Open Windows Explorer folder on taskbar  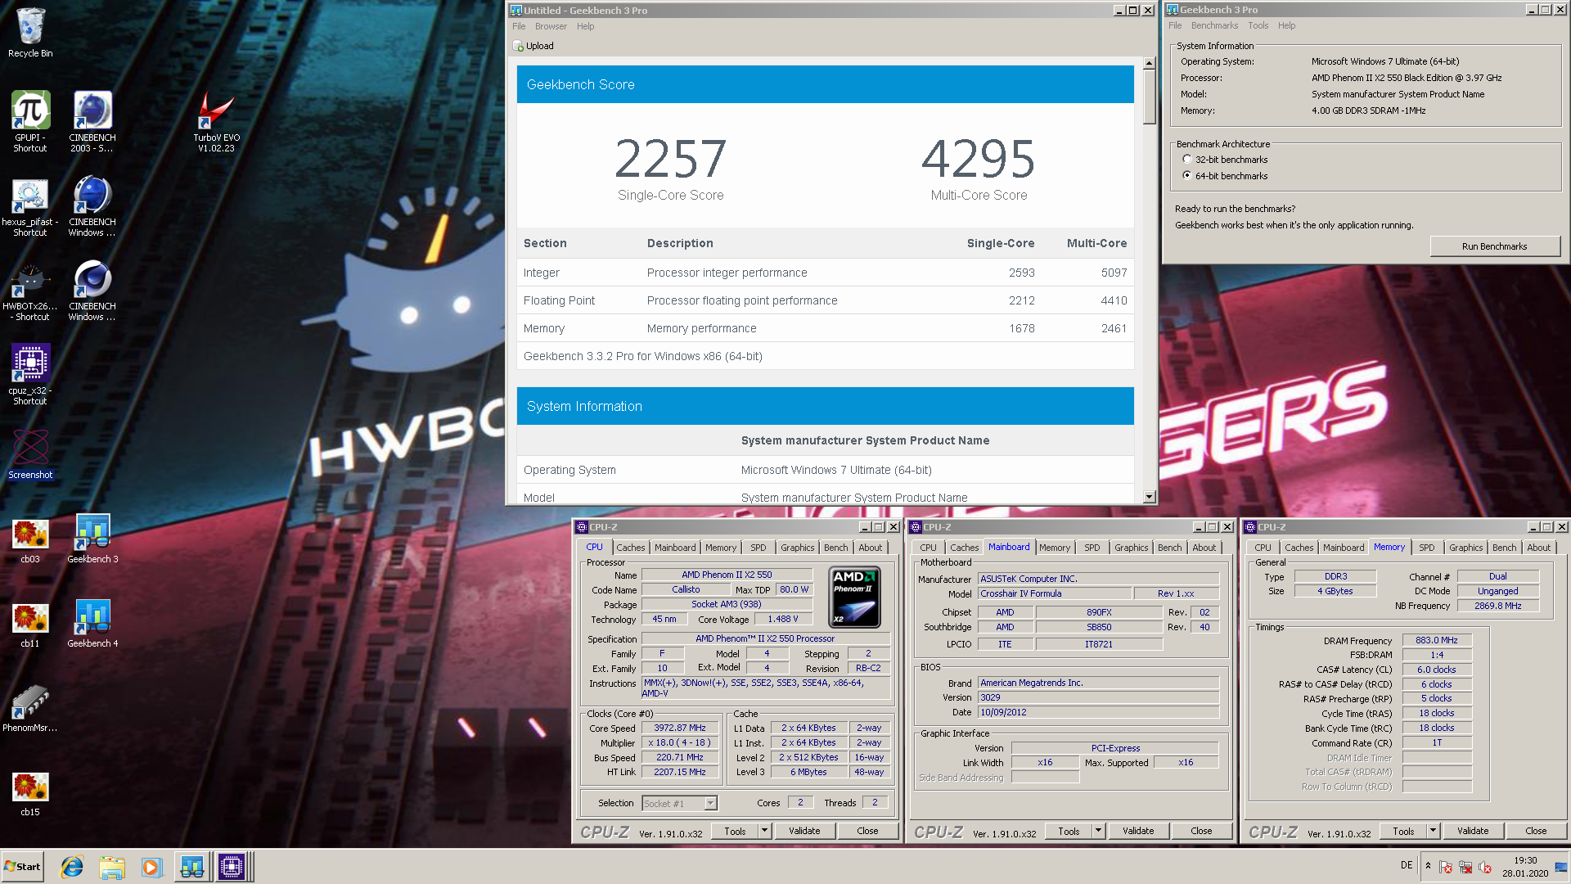point(112,867)
